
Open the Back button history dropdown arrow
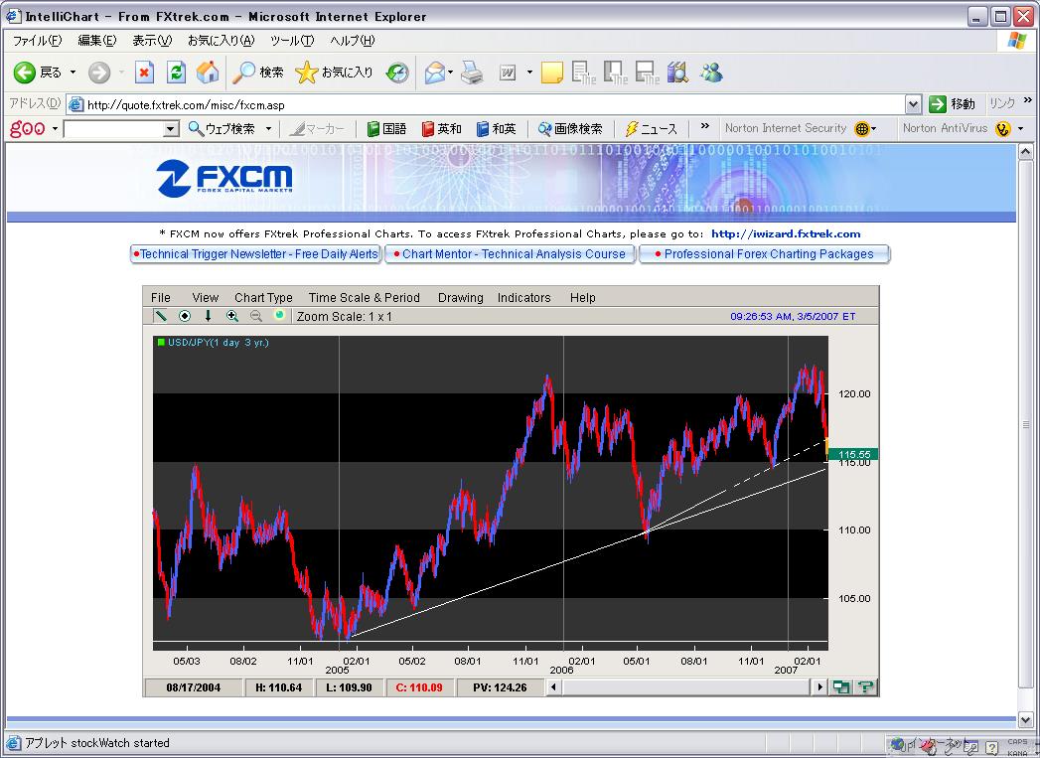pos(73,73)
